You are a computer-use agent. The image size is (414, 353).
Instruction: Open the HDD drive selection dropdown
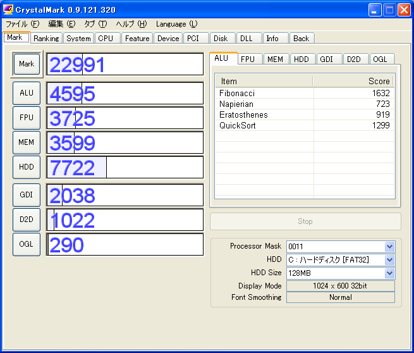click(x=389, y=260)
